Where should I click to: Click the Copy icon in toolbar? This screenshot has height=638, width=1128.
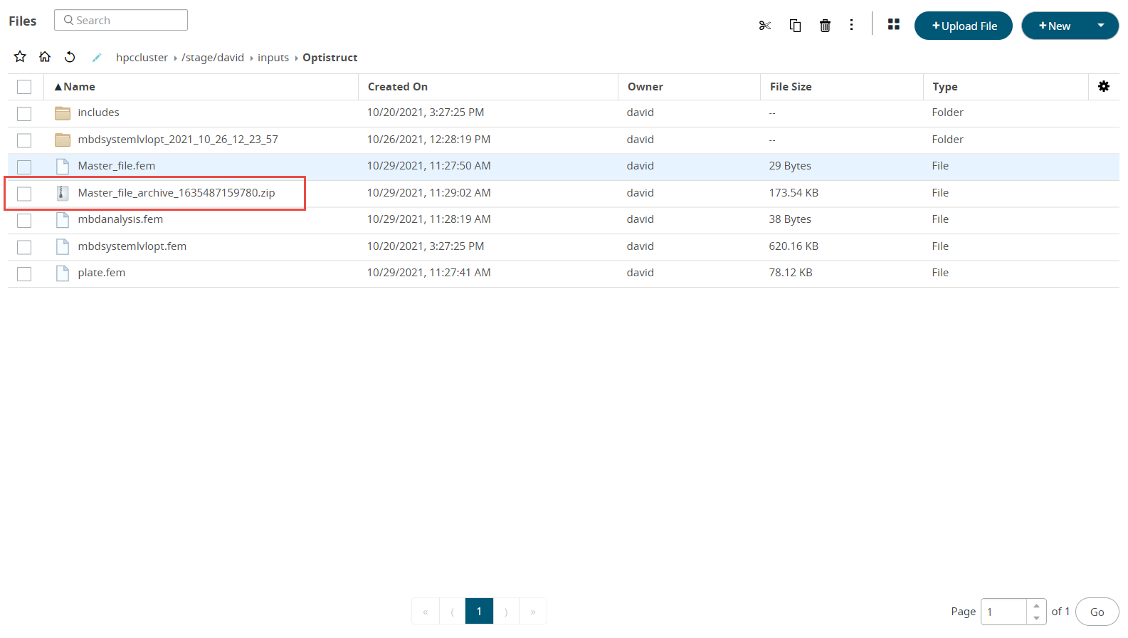coord(795,26)
